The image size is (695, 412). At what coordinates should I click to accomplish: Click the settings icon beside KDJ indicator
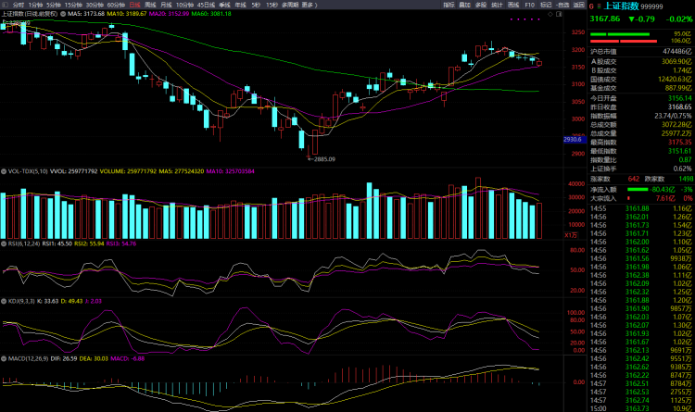pyautogui.click(x=4, y=301)
